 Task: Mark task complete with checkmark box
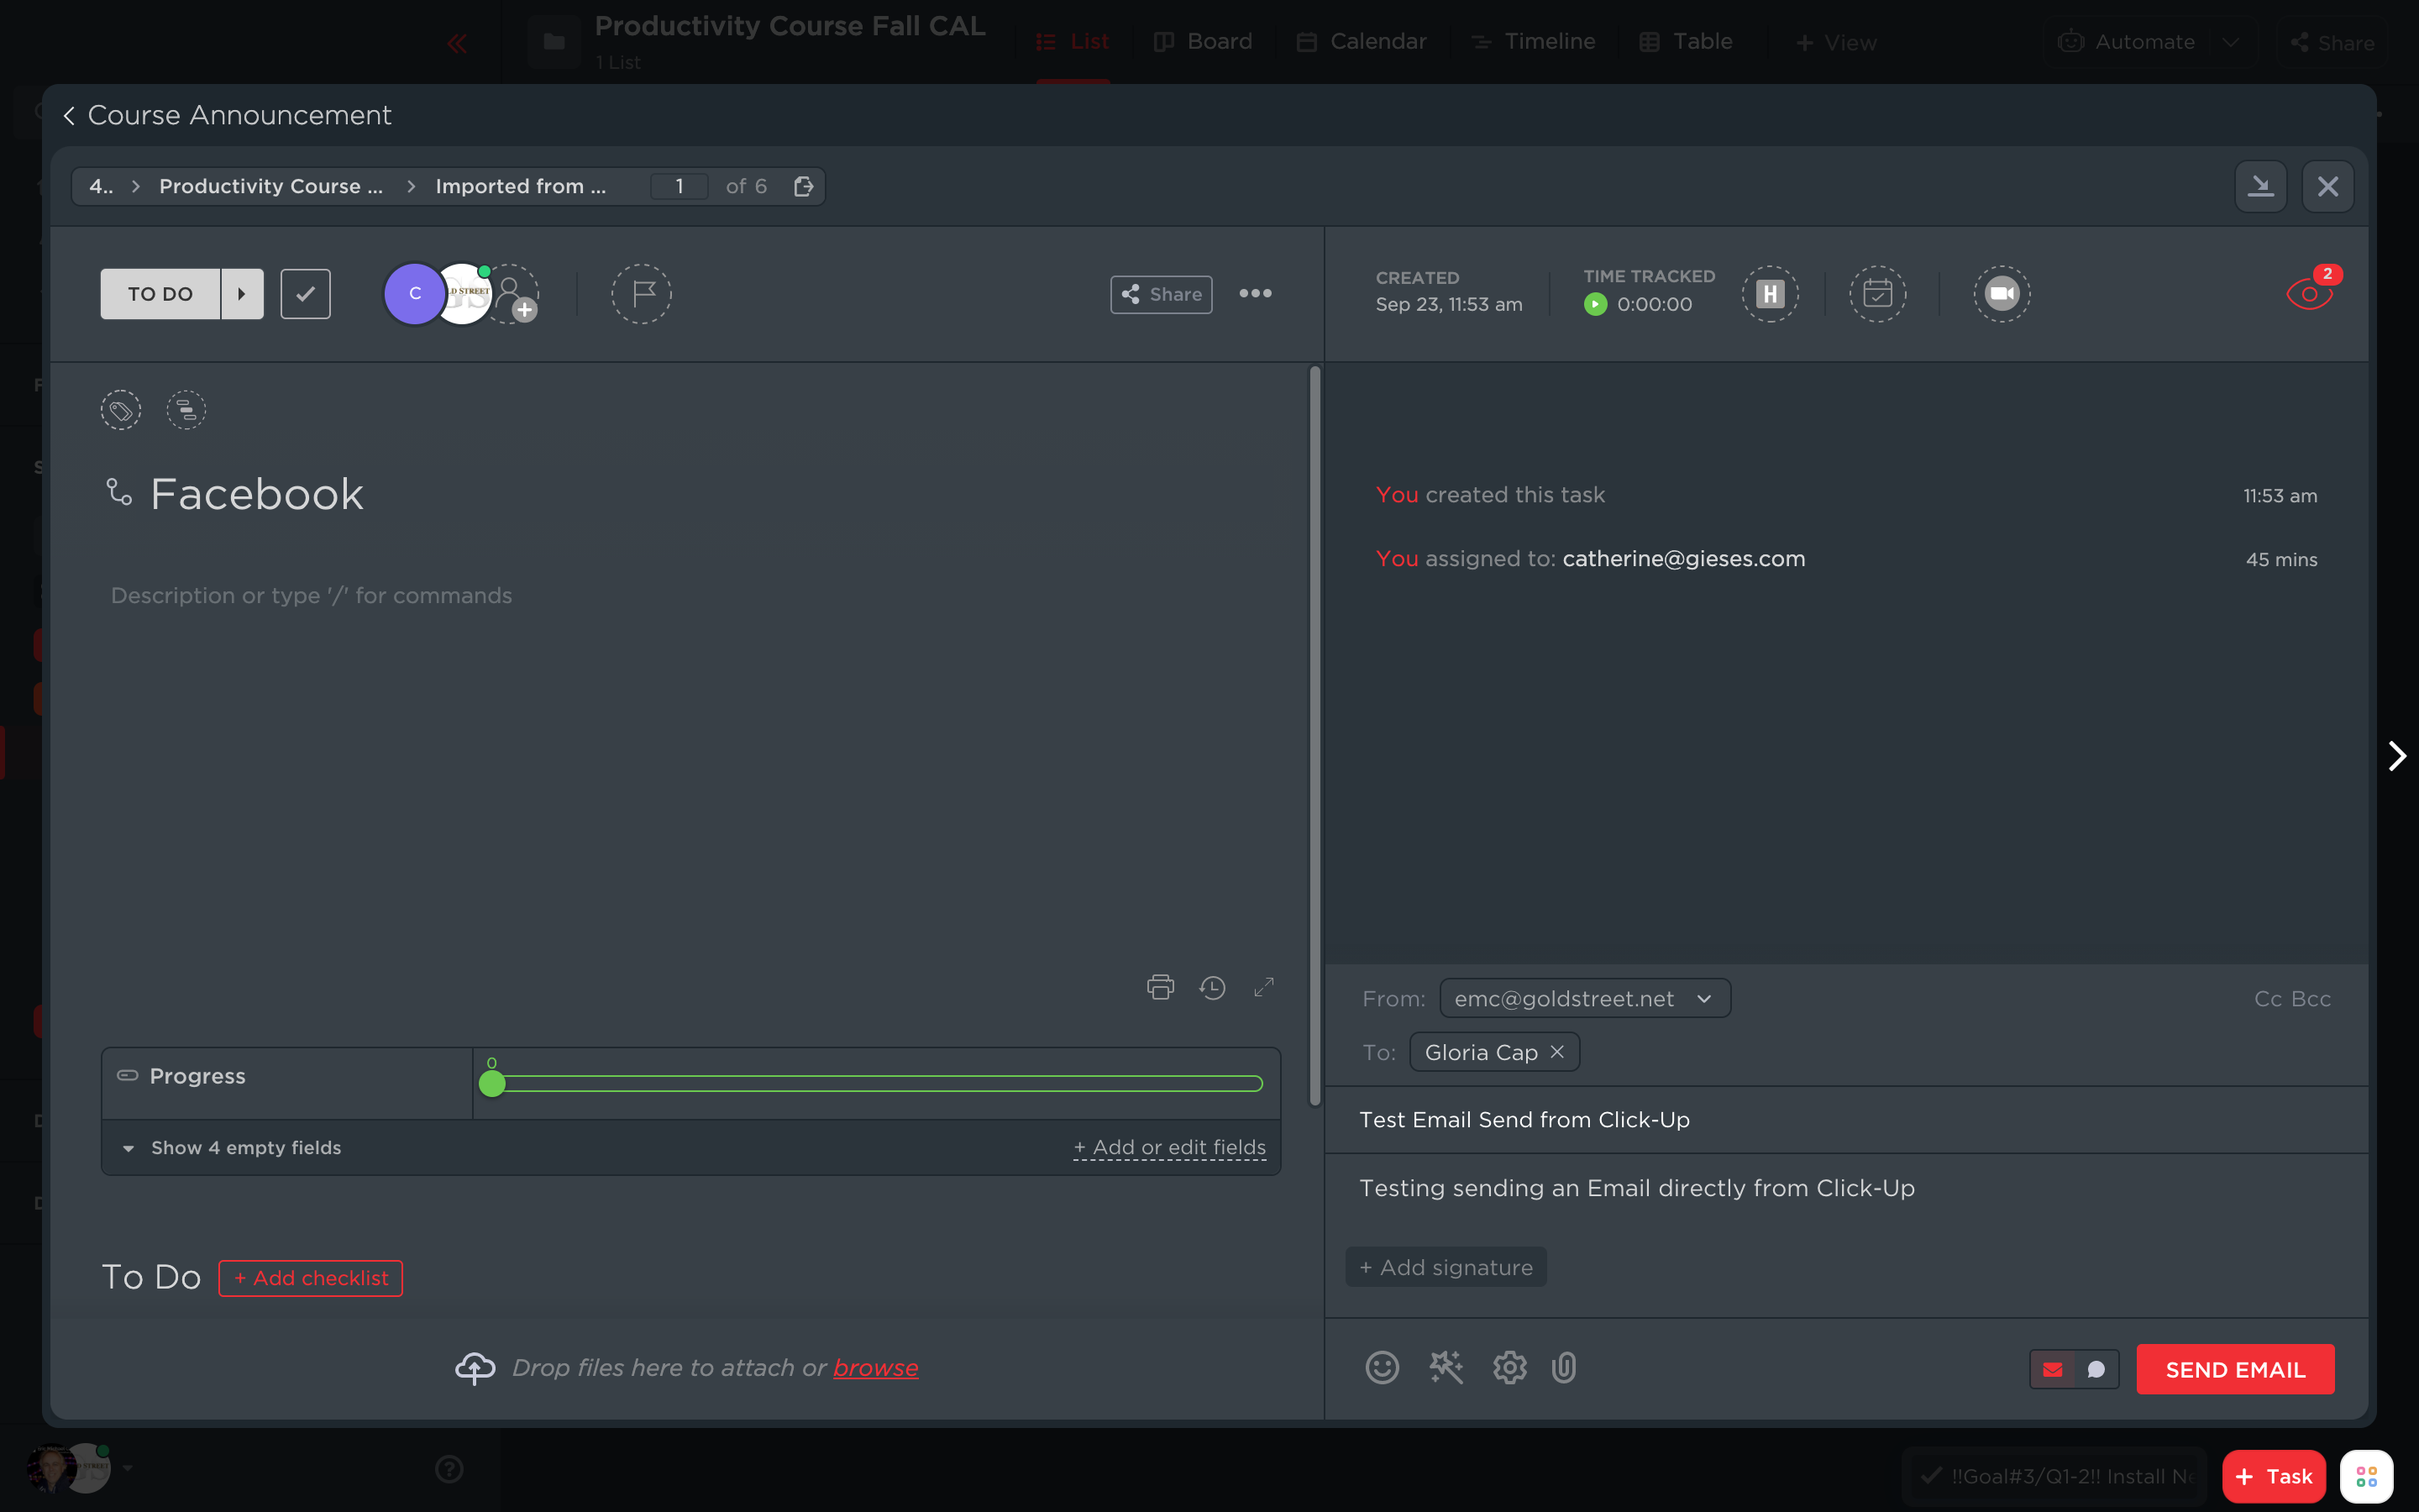(305, 294)
